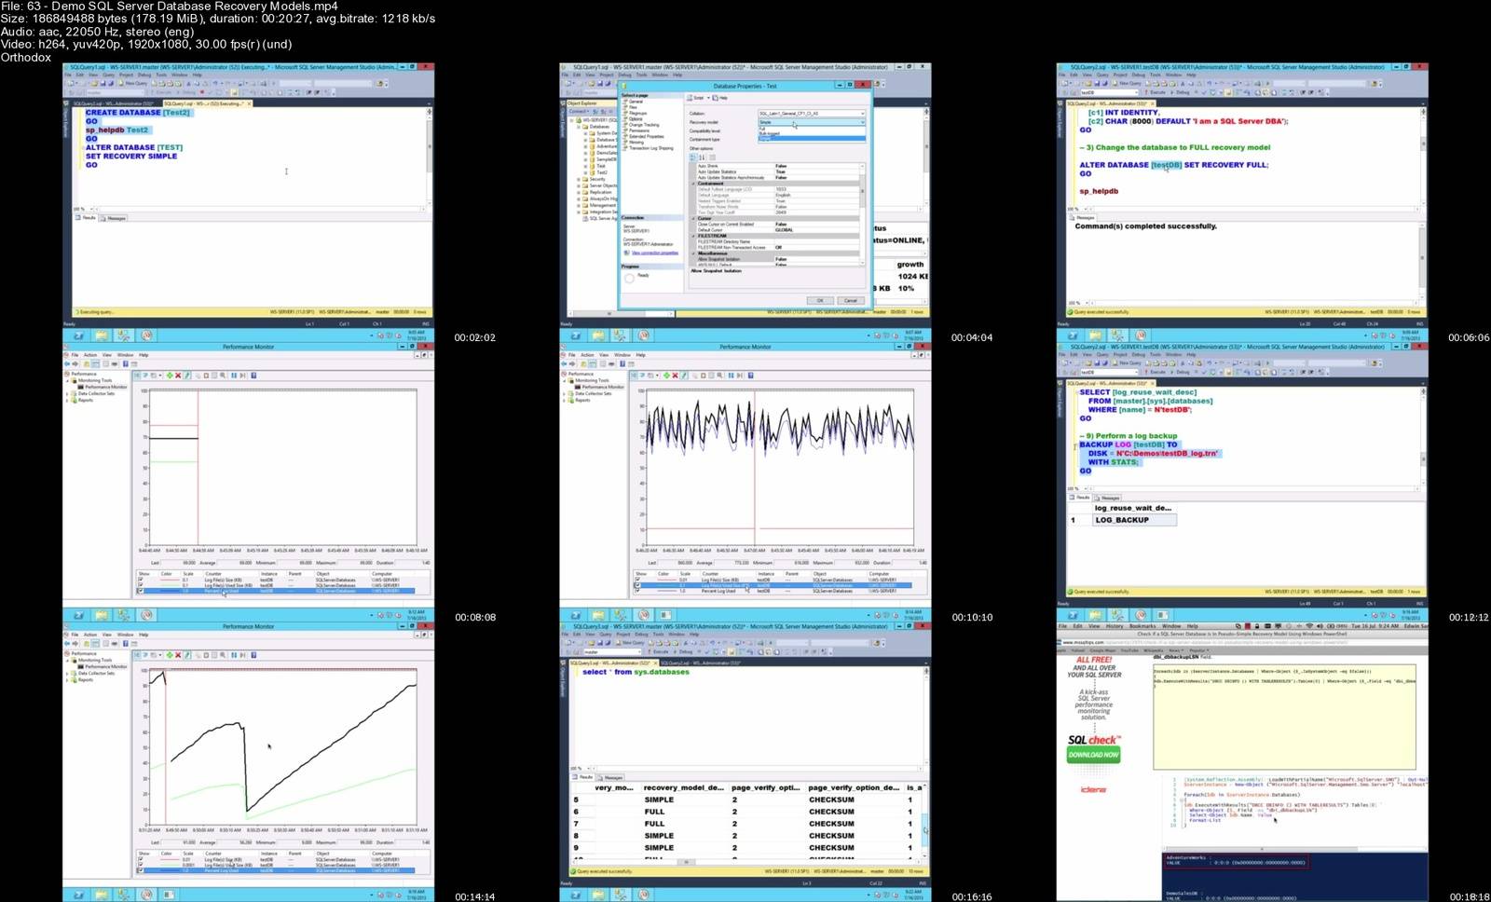Open History menu in 00:18:18 frame
This screenshot has height=902, width=1491.
point(1115,626)
